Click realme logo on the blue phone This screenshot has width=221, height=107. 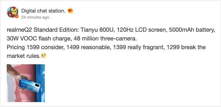coord(28,87)
